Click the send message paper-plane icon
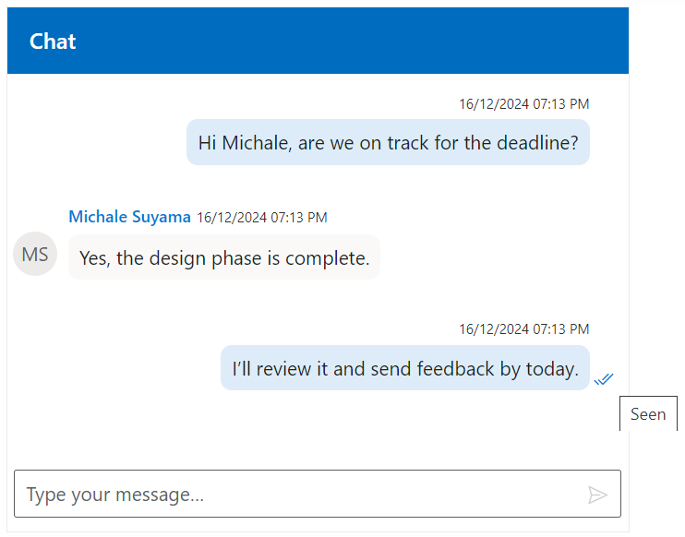The height and width of the screenshot is (537, 685). point(597,495)
